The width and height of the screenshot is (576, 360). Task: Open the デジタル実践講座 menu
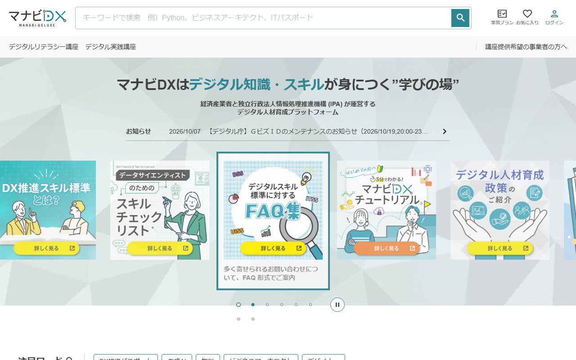point(111,47)
